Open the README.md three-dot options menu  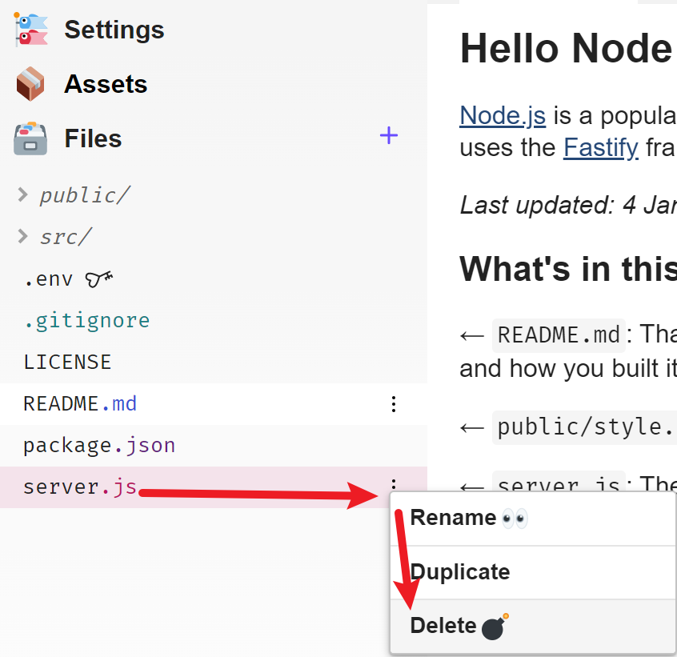pyautogui.click(x=393, y=404)
